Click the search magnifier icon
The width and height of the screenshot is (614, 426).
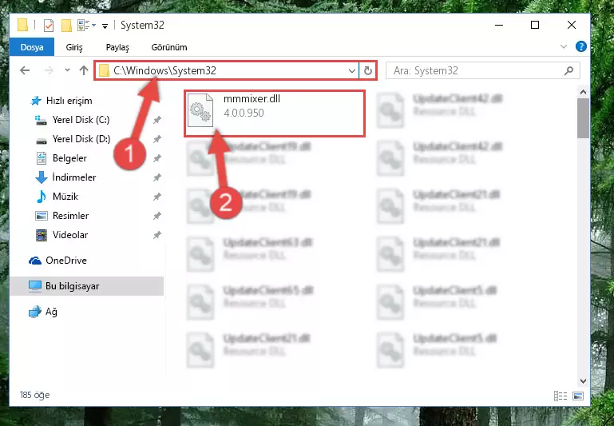pos(569,70)
